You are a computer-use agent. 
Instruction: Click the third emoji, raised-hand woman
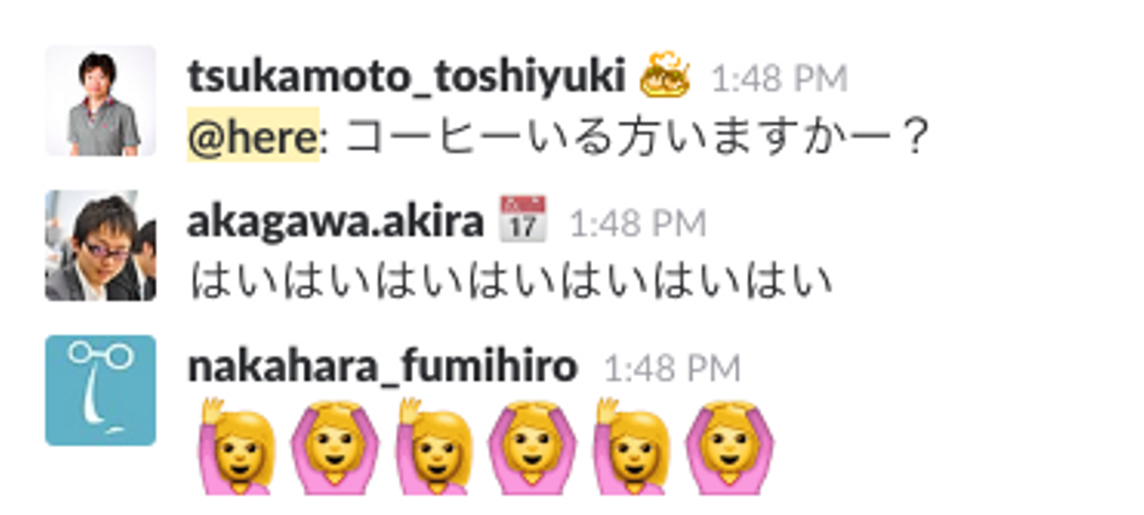(x=434, y=447)
